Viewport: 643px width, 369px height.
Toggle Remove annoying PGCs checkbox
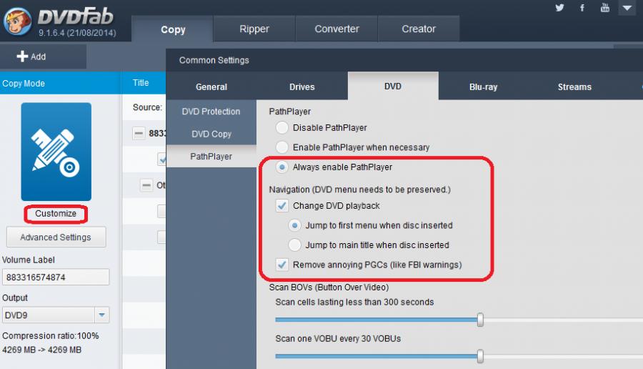pyautogui.click(x=282, y=265)
